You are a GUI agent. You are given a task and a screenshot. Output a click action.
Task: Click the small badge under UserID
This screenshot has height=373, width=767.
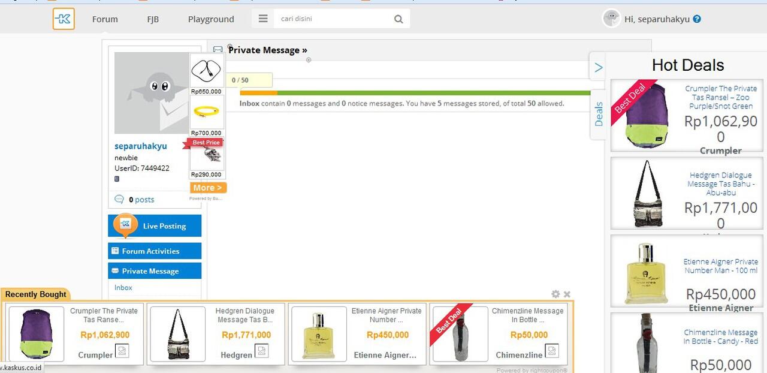(x=117, y=179)
